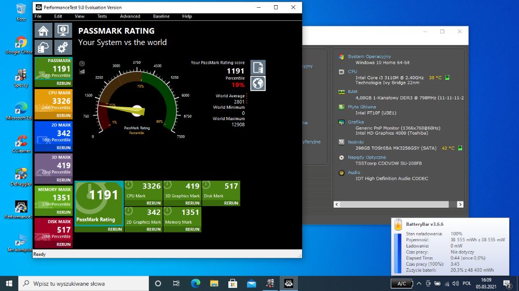Rerun PassMark test in sidebar

click(x=63, y=83)
